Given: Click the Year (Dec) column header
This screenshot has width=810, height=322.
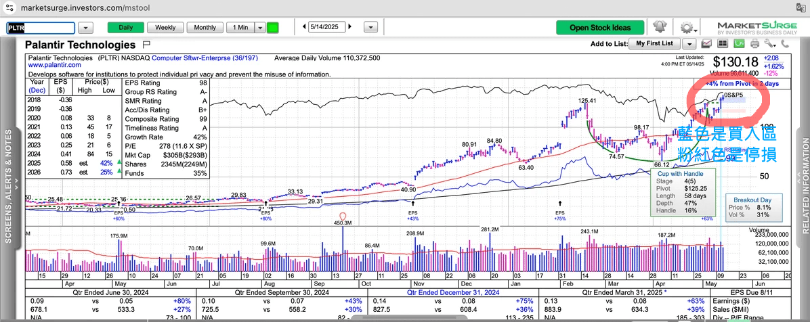Looking at the screenshot, I should point(37,86).
